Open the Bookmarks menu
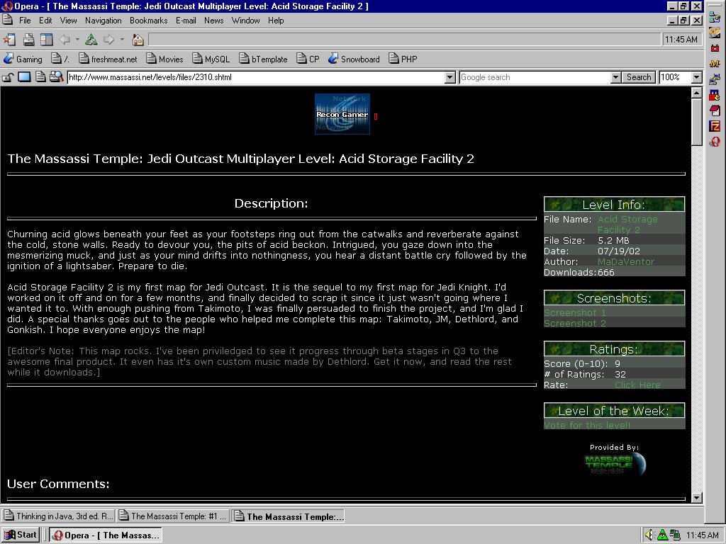Viewport: 726px width, 544px height. [149, 21]
